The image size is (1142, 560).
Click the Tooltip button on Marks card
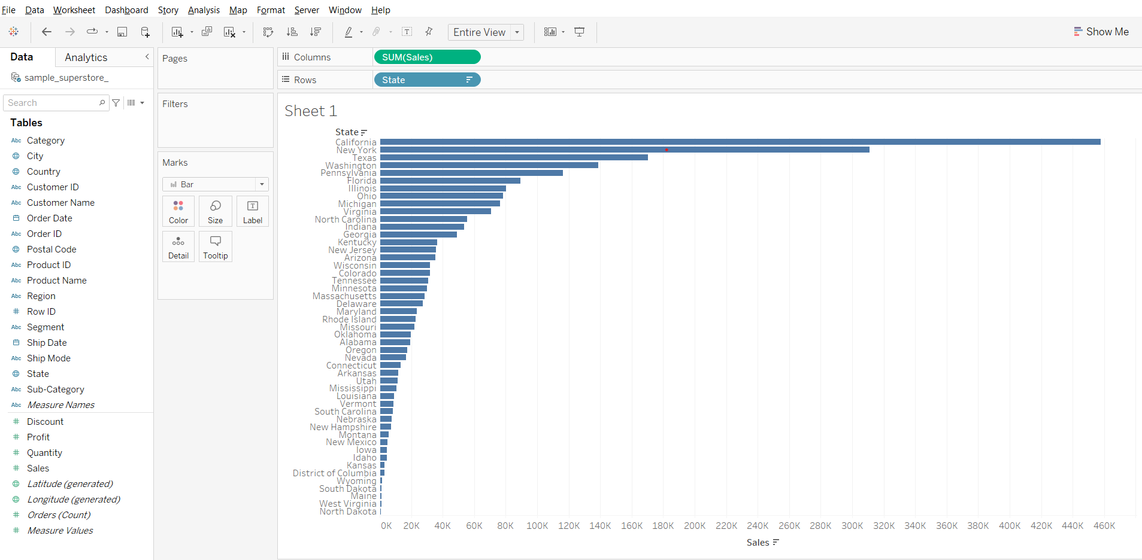click(x=215, y=246)
